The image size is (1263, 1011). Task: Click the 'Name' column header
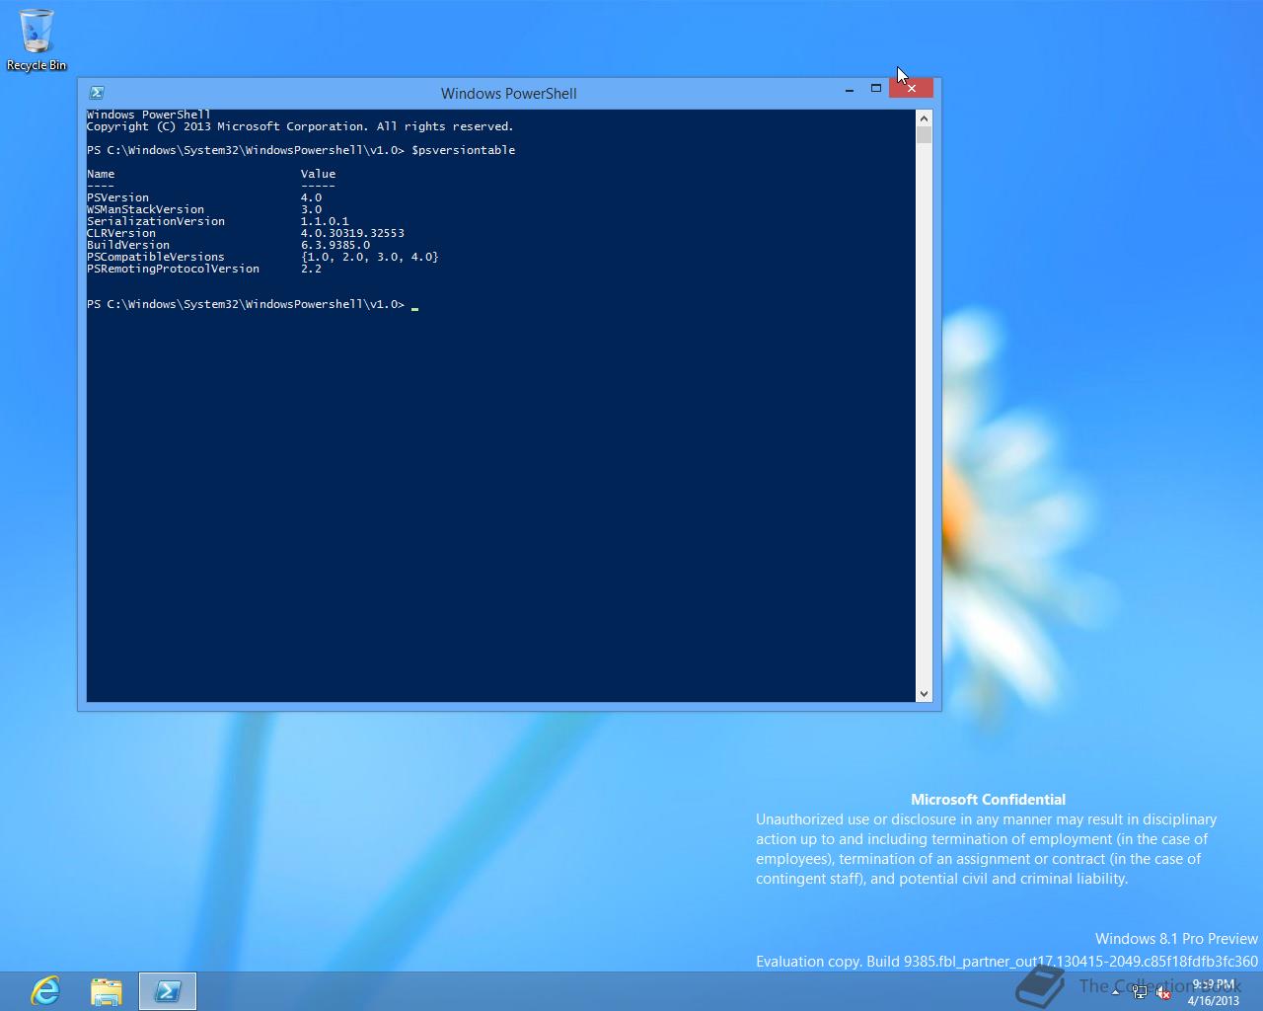click(x=101, y=174)
